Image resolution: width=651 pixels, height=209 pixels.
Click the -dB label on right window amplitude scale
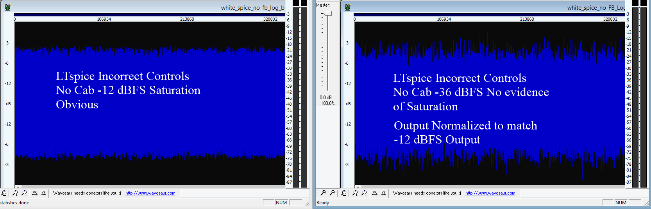[x=348, y=104]
